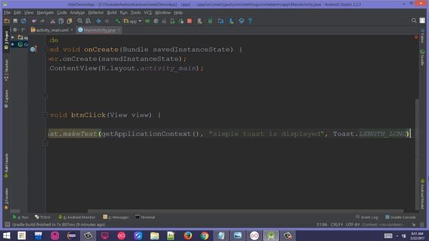This screenshot has height=241, width=429.
Task: Toggle the Gradle right side panel
Action: coord(422,58)
